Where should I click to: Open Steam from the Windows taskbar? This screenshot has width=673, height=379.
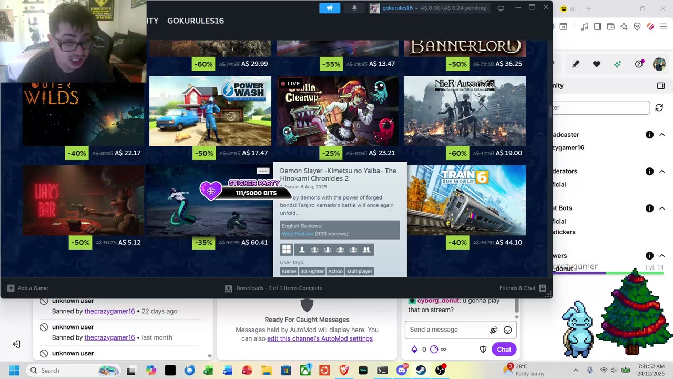point(421,371)
